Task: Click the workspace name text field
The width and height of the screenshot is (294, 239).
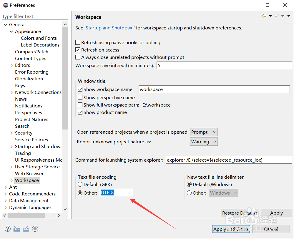Action: tap(214, 89)
